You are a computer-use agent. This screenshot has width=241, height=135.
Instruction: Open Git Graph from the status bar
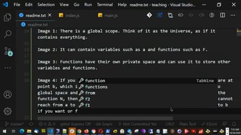pos(104,124)
